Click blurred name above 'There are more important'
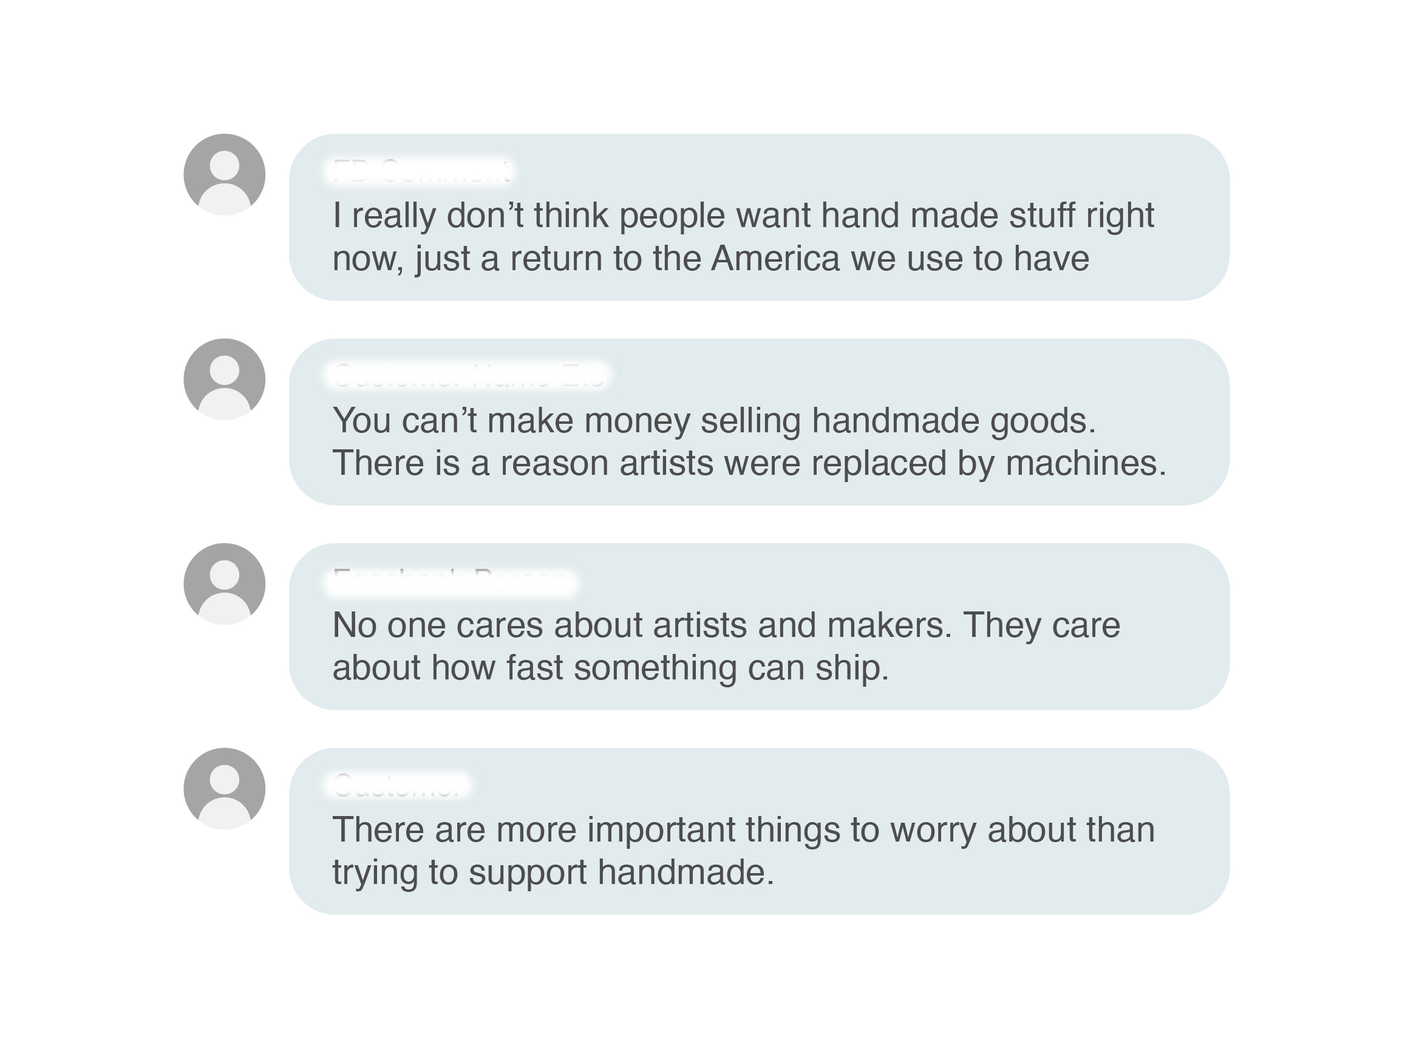This screenshot has width=1405, height=1051. tap(398, 784)
